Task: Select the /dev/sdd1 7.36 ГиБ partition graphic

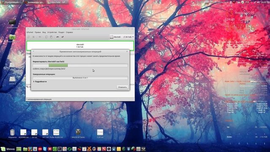Action: pos(80,46)
